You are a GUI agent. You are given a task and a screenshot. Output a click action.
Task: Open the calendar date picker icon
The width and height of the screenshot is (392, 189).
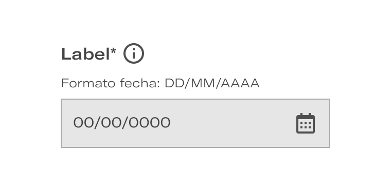coord(306,123)
